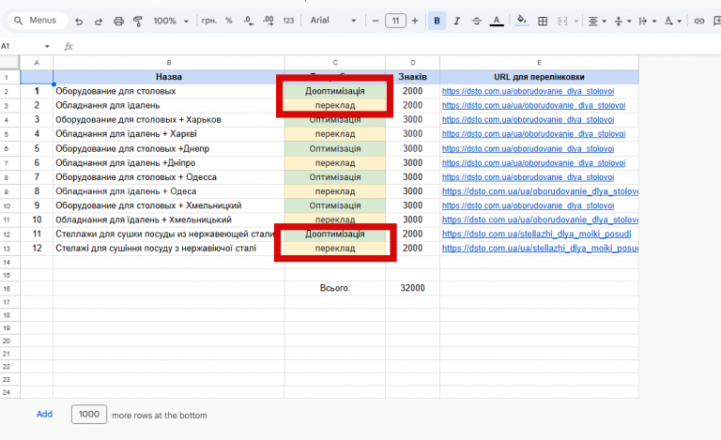
Task: Select cell Оборудование для столовых + Харьков
Action: tap(169, 119)
